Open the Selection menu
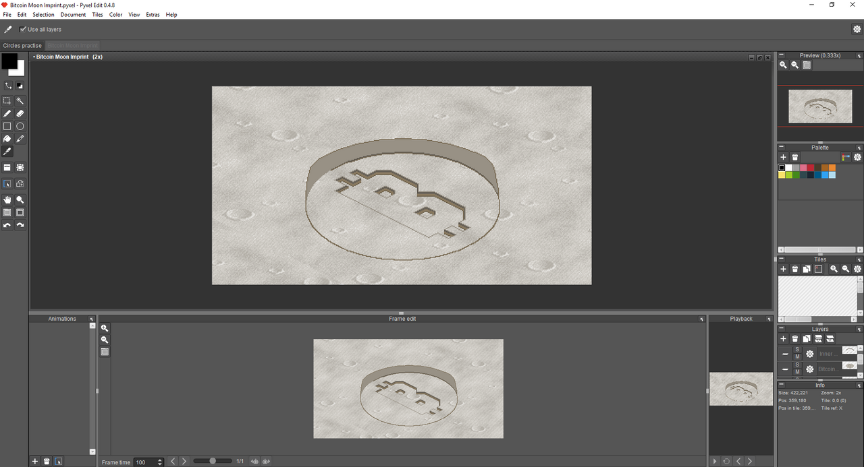This screenshot has height=467, width=864. coord(43,14)
